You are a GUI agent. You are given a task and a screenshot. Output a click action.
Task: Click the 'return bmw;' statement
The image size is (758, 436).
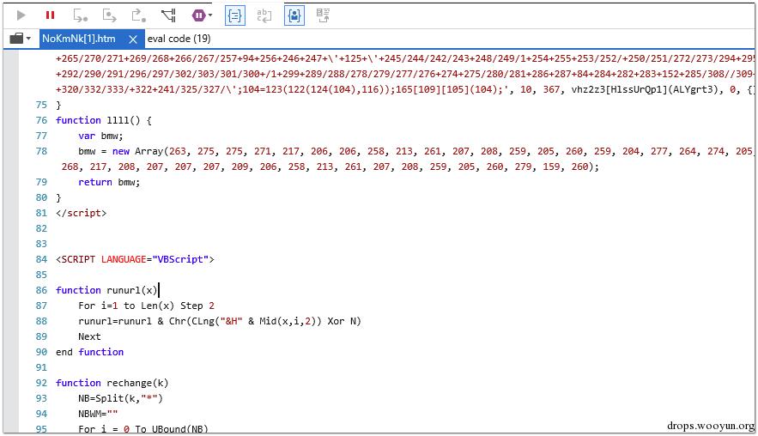[109, 182]
